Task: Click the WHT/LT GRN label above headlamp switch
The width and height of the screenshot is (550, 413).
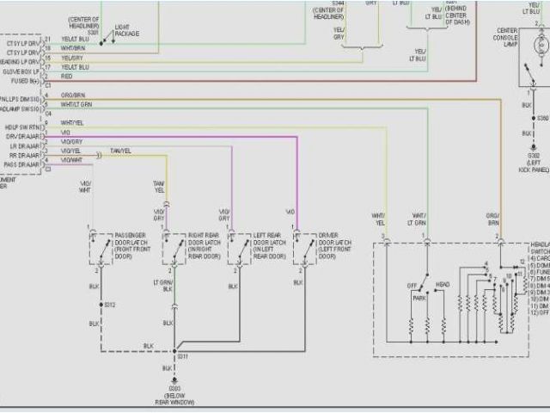Action: (419, 219)
